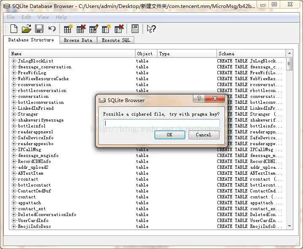The height and width of the screenshot is (249, 303).
Task: Expand the UserCardInfo table node
Action: pos(14,220)
